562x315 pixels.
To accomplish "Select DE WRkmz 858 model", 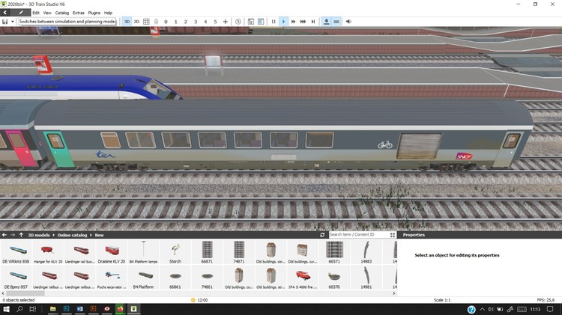I will point(16,252).
